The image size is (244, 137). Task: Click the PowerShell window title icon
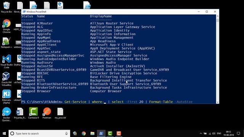24,12
